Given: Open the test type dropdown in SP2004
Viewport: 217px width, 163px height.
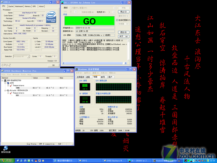Looking at the screenshot, I should 115,8.
